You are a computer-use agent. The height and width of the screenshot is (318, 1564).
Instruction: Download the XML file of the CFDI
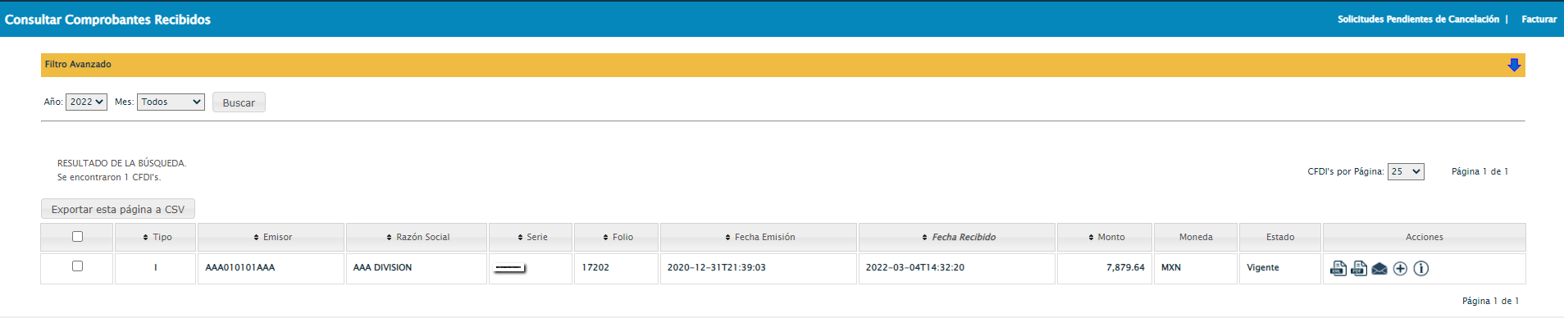click(x=1338, y=268)
